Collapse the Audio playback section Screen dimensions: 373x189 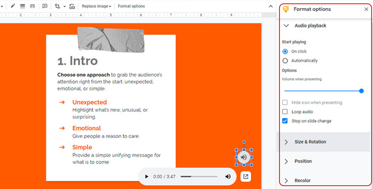coord(286,25)
